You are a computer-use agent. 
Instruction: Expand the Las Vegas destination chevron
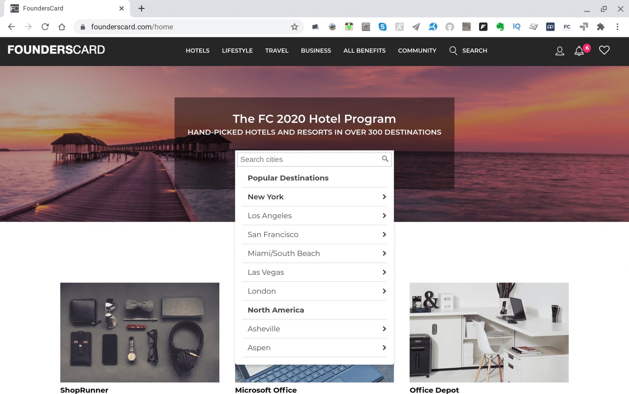pyautogui.click(x=384, y=272)
